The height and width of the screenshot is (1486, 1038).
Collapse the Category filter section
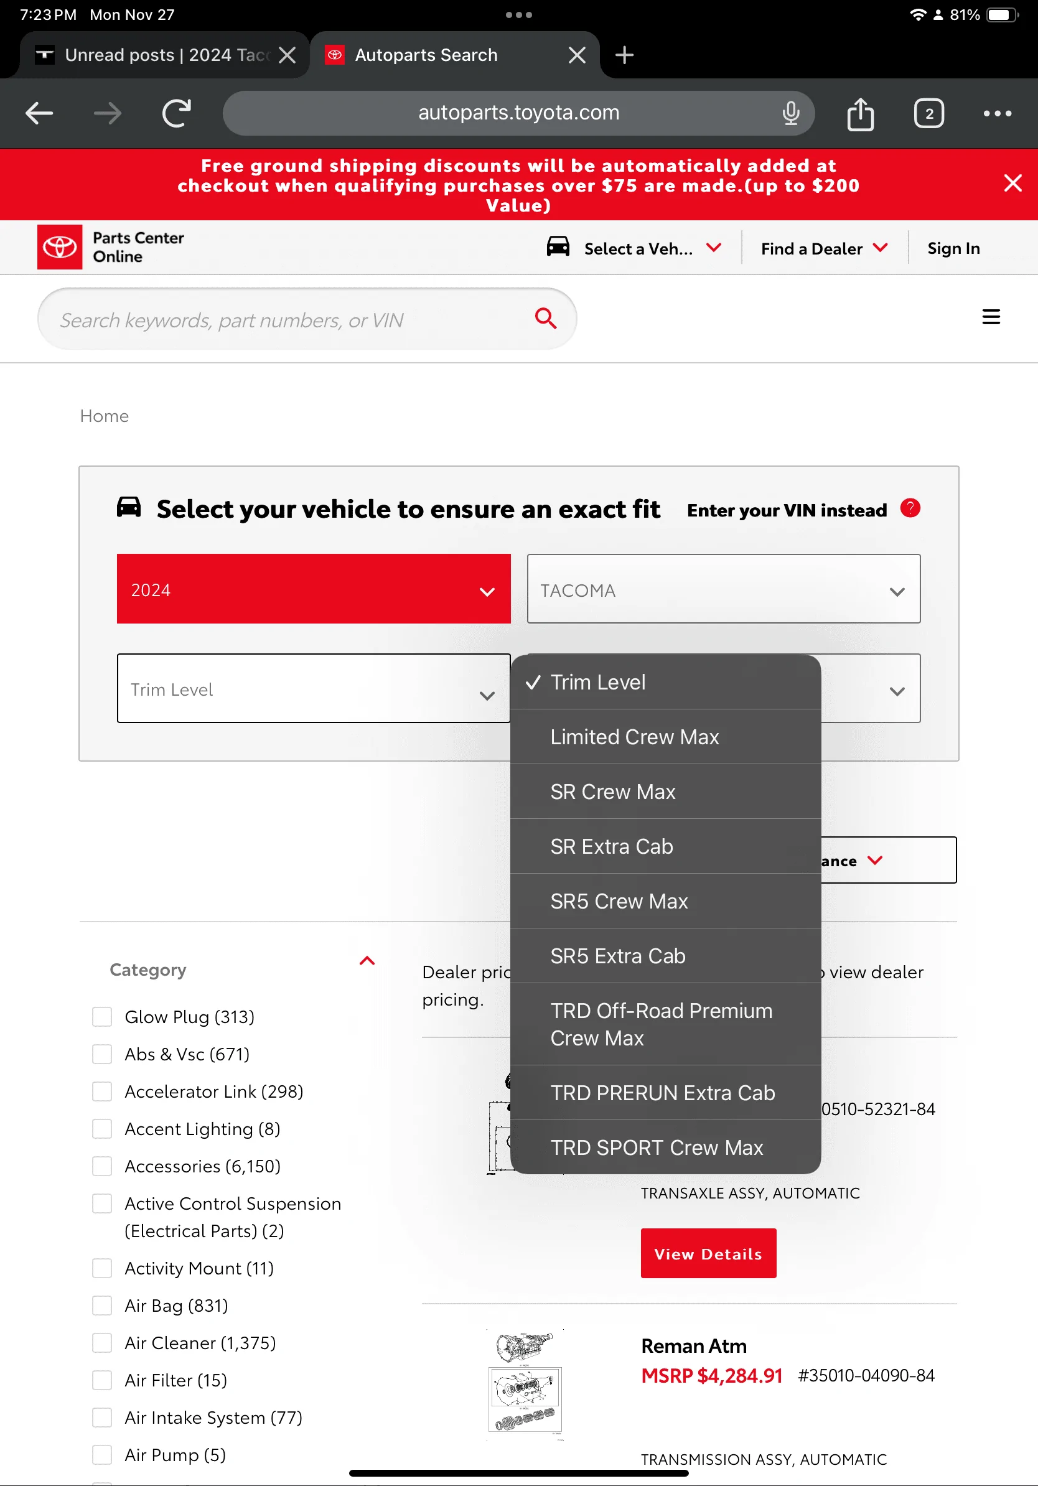tap(367, 960)
